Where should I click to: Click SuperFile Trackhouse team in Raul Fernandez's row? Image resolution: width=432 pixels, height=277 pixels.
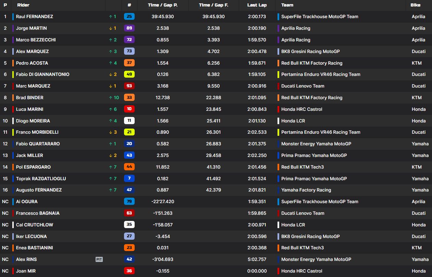pyautogui.click(x=320, y=16)
